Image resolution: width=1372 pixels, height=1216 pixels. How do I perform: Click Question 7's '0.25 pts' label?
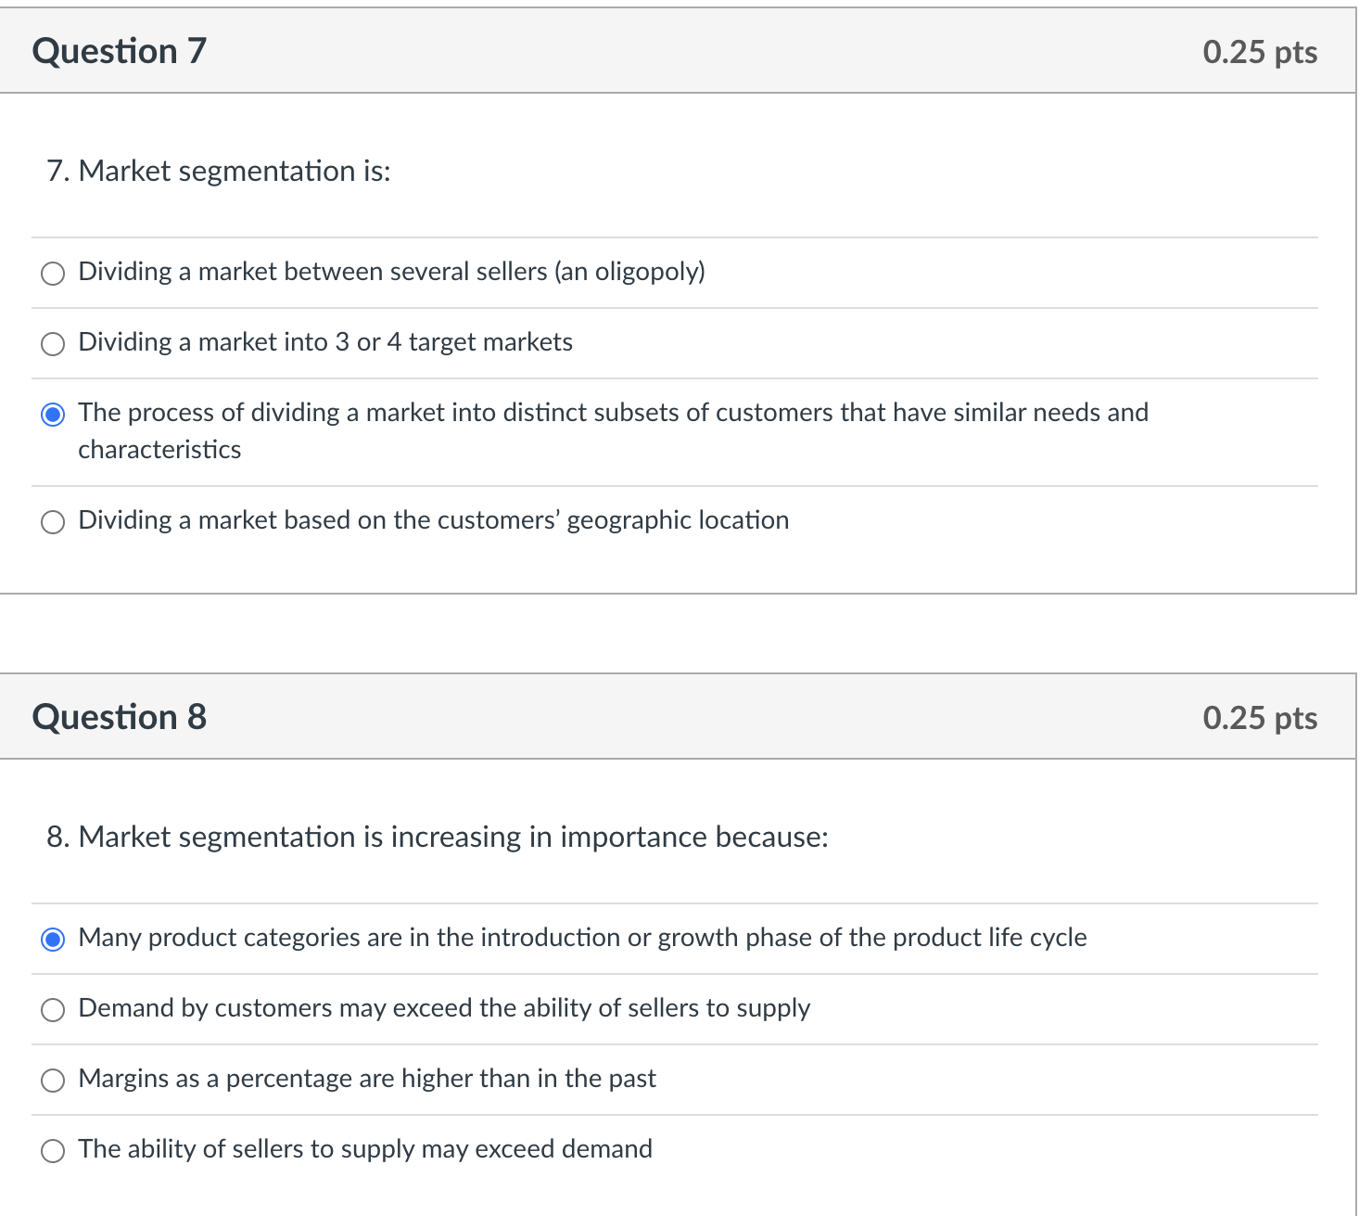pos(1259,52)
